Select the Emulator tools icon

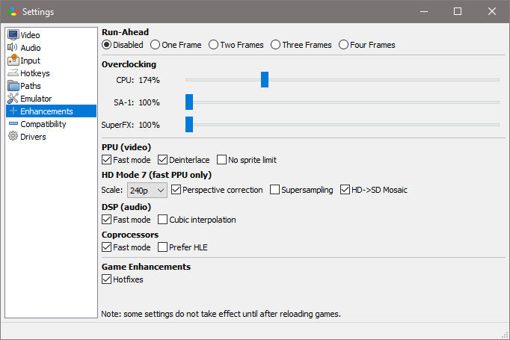point(13,98)
